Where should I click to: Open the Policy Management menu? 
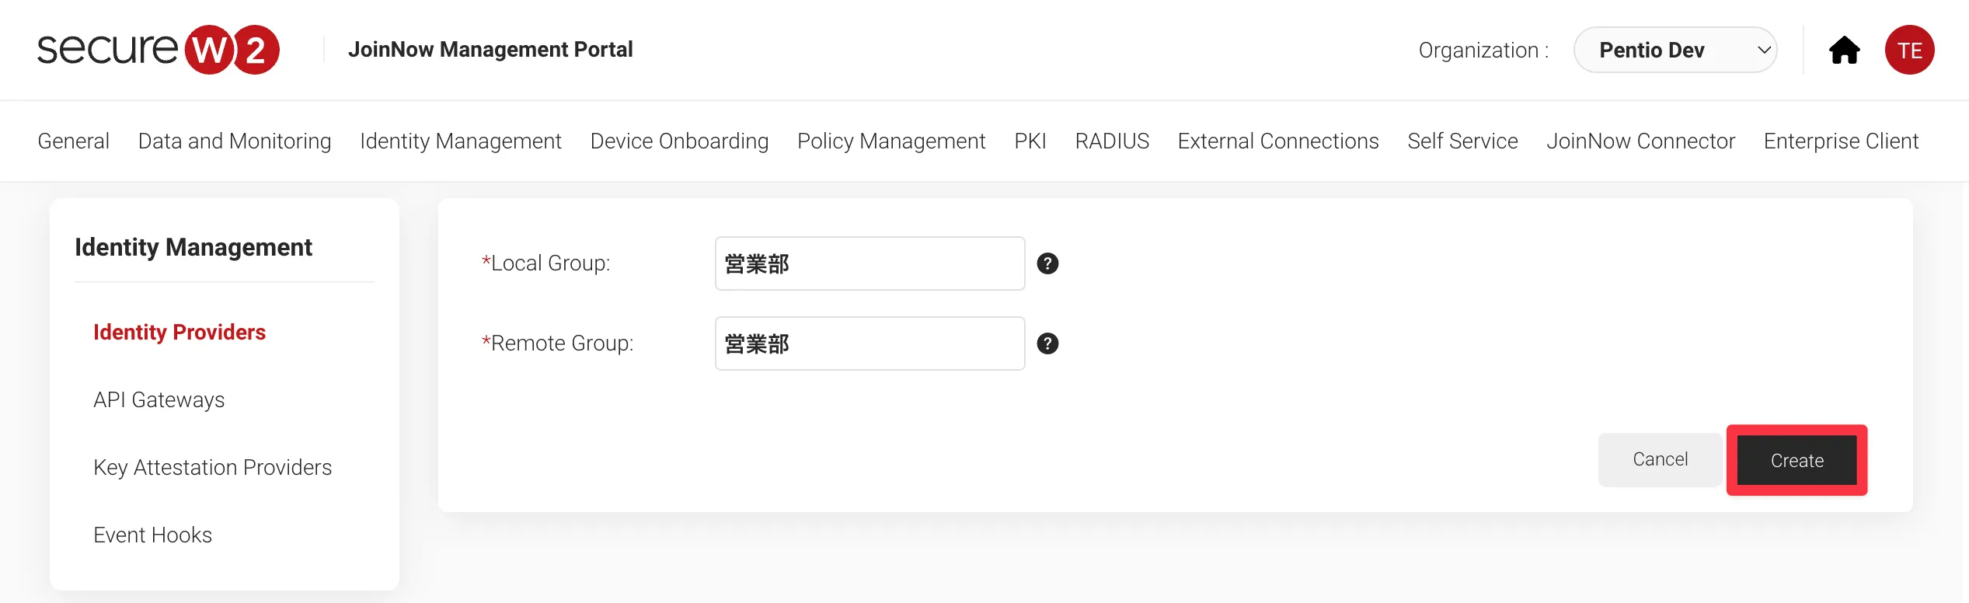point(891,141)
